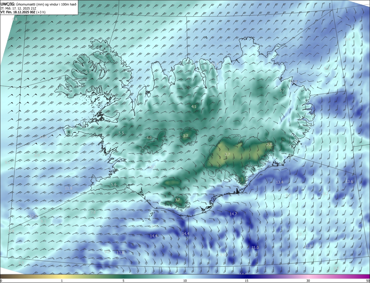Click the map title "UWC/IG: Úrkomumætti (mm) og vindur"
Viewport: 370px width, 283px height.
38,4
